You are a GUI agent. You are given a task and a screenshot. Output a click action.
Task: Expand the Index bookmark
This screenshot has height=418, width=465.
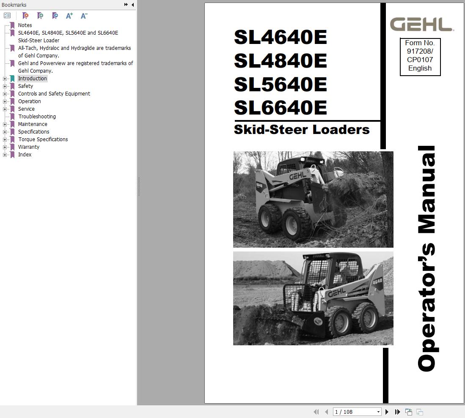5,155
